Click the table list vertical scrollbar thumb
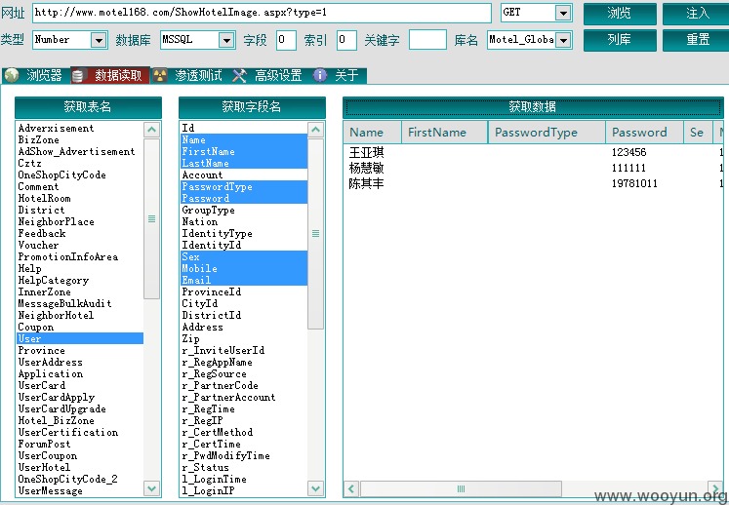 (151, 218)
